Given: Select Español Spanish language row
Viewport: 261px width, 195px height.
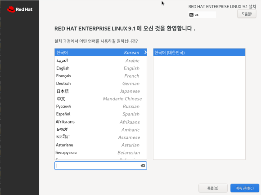Looking at the screenshot, I should coord(100,114).
